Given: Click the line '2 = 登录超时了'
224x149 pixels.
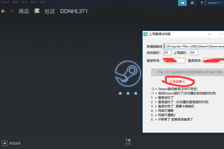Looking at the screenshot, I should point(180,102).
